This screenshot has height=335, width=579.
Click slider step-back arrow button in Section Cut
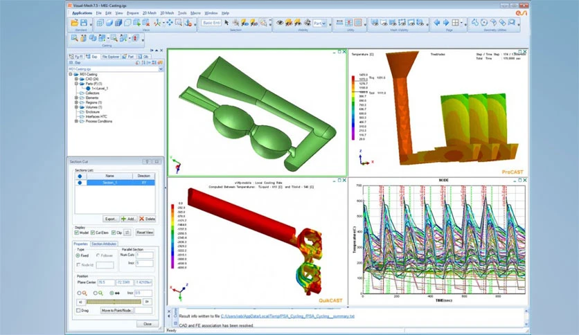click(x=81, y=302)
